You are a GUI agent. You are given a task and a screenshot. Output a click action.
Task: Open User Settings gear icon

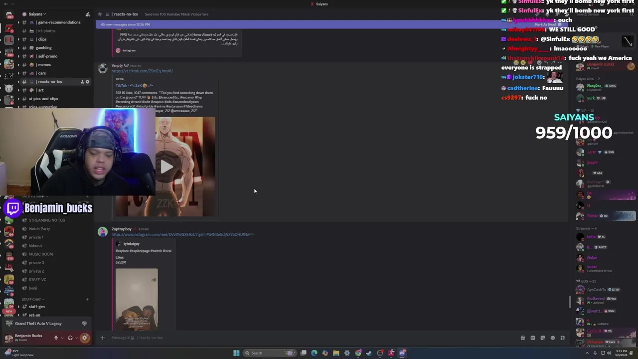coord(84,338)
